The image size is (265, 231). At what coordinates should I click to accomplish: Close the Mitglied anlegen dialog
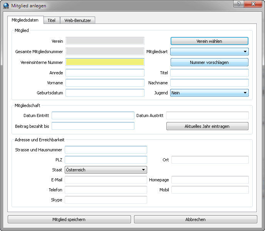253,4
